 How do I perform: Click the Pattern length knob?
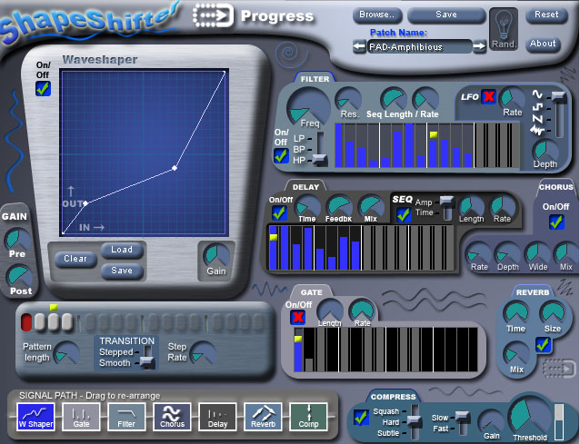66,354
